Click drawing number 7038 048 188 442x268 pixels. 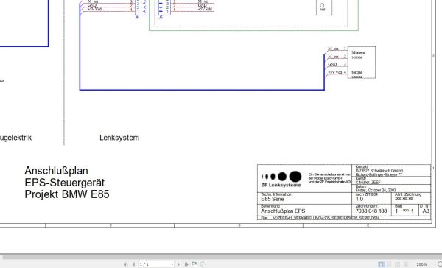371,211
